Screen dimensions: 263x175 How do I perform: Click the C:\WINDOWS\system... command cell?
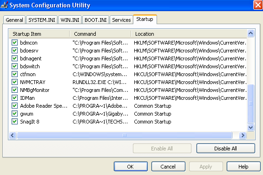pos(99,74)
